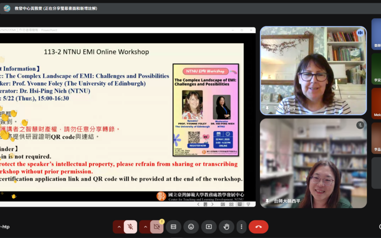Start PowerPoint slide show from status bar
Screen dimensions: 381x238
(x=248, y=204)
